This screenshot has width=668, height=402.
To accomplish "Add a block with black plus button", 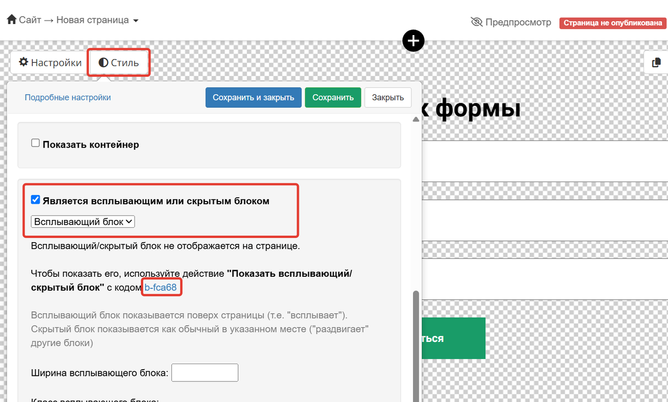I will pos(413,40).
